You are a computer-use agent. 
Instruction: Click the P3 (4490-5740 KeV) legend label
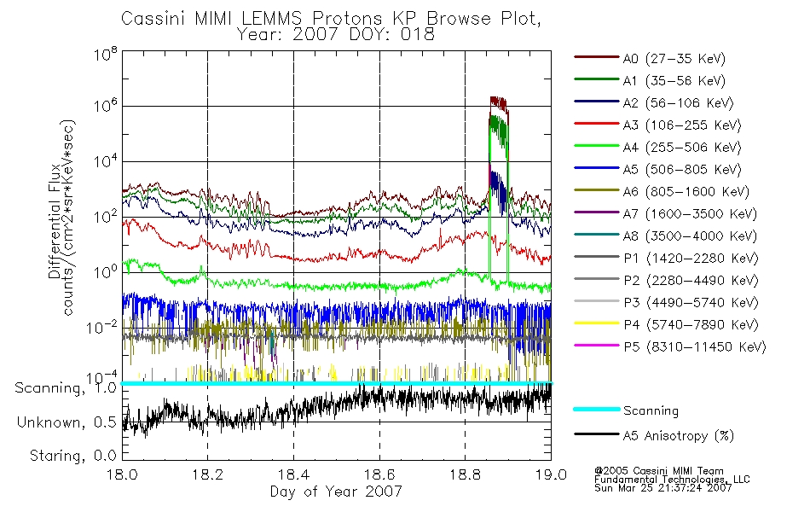coord(691,303)
